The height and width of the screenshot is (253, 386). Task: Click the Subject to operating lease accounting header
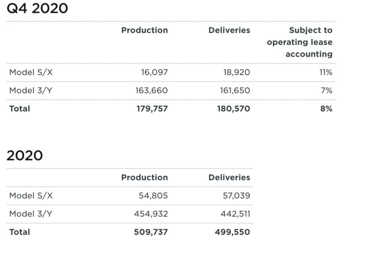pyautogui.click(x=300, y=42)
